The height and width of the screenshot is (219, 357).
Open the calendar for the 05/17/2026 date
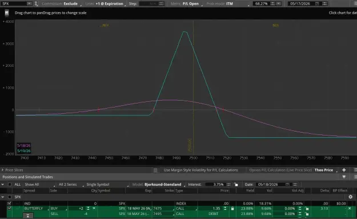[x=317, y=3]
